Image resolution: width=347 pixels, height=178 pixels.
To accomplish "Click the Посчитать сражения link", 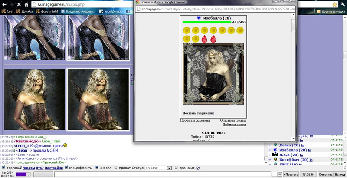I will (195, 120).
